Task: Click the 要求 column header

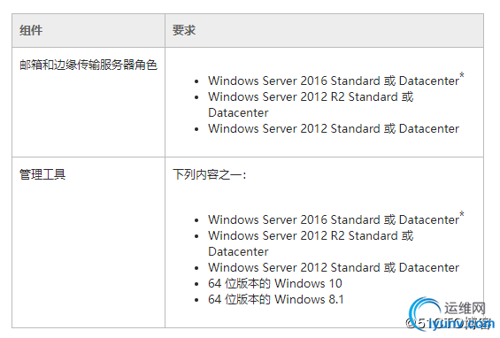Action: pyautogui.click(x=184, y=31)
